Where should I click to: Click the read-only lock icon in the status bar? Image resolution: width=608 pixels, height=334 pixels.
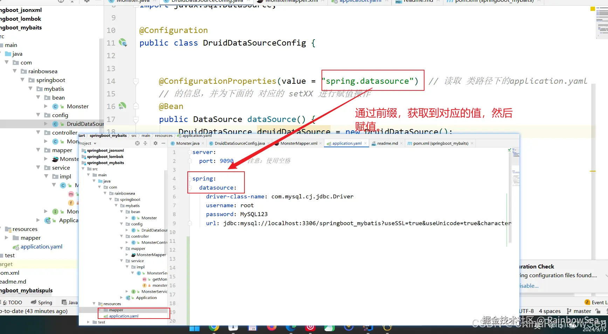[x=598, y=311]
